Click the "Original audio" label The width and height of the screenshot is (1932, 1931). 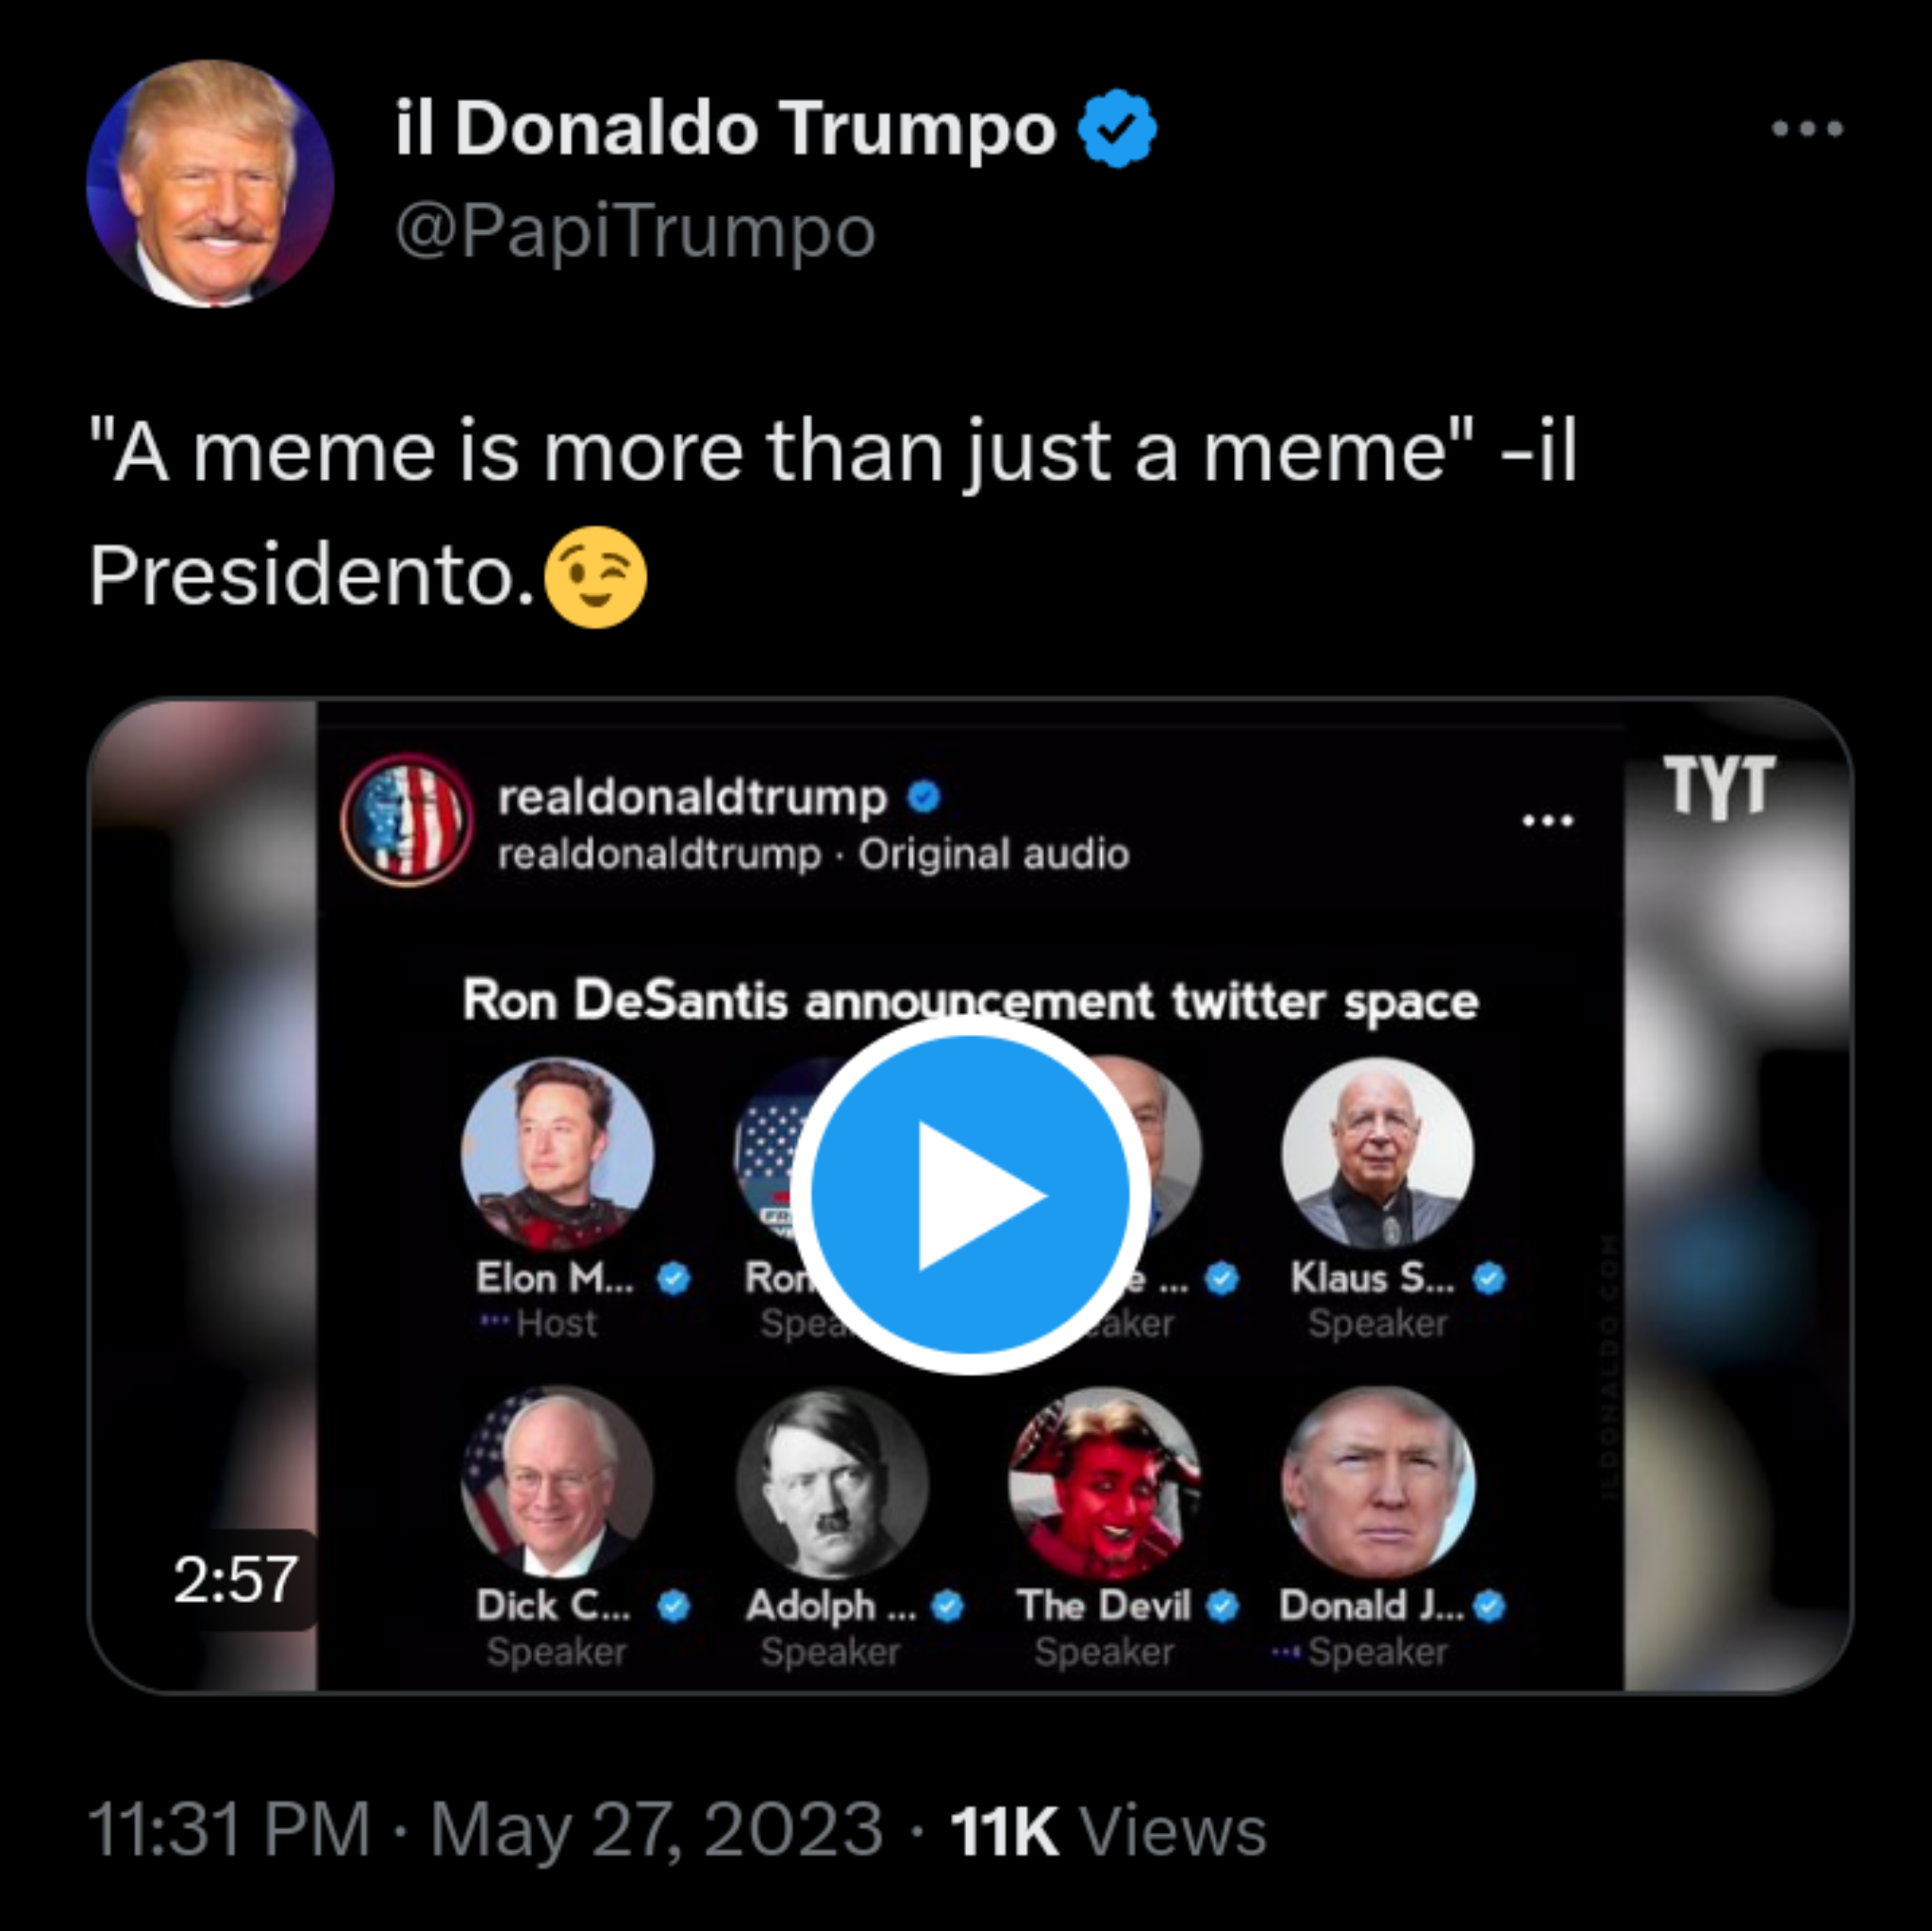993,855
